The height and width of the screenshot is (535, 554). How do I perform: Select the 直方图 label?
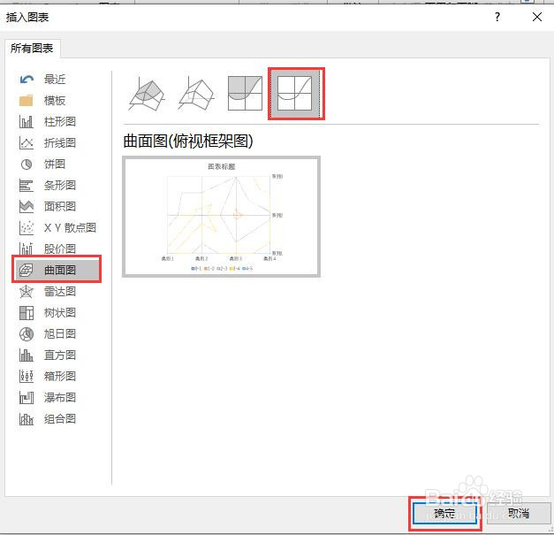(x=60, y=355)
